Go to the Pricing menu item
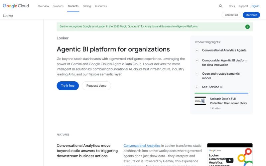Screen dimensions: 266x166 coord(87,6)
